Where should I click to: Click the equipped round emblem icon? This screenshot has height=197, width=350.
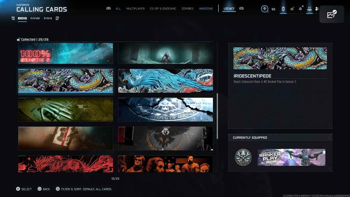coord(243,157)
